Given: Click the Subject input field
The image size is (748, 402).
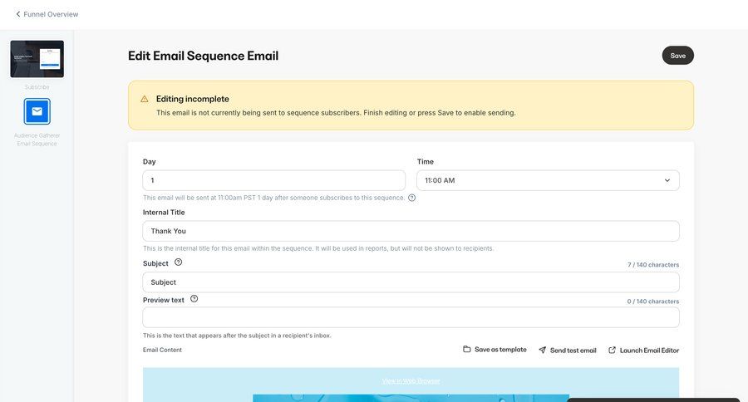Looking at the screenshot, I should [411, 282].
